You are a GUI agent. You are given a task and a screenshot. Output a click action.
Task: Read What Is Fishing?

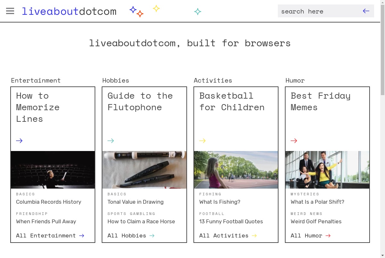point(220,202)
